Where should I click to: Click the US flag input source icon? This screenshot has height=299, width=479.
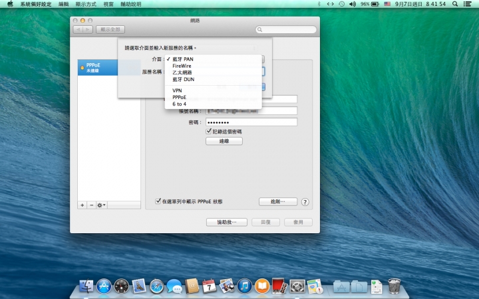(387, 4)
